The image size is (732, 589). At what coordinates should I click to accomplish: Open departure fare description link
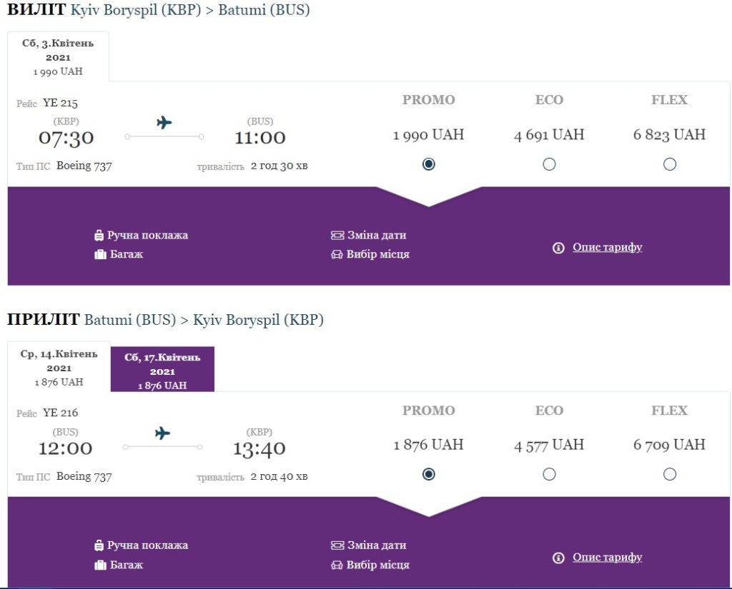pos(607,247)
